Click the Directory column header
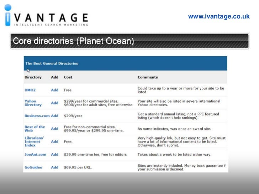Viewport: 259px width, 194px height. 33,77
